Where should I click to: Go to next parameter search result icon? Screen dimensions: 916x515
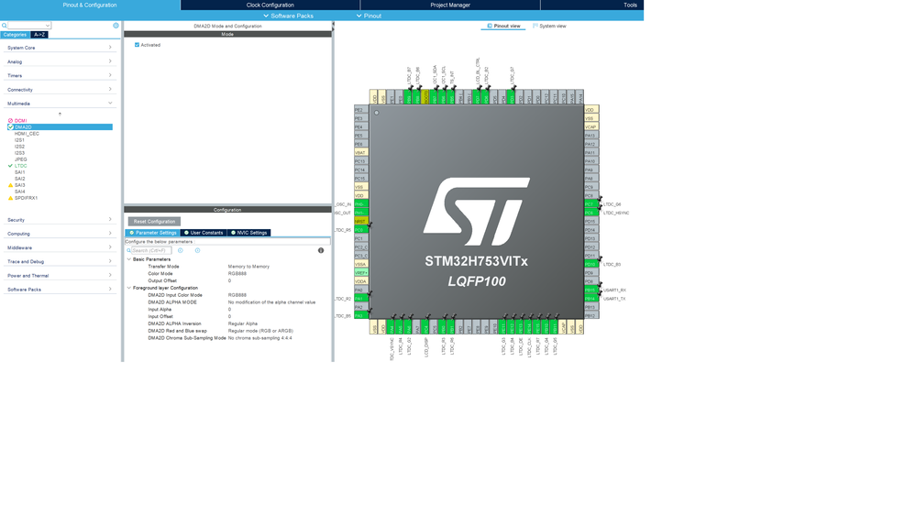197,250
